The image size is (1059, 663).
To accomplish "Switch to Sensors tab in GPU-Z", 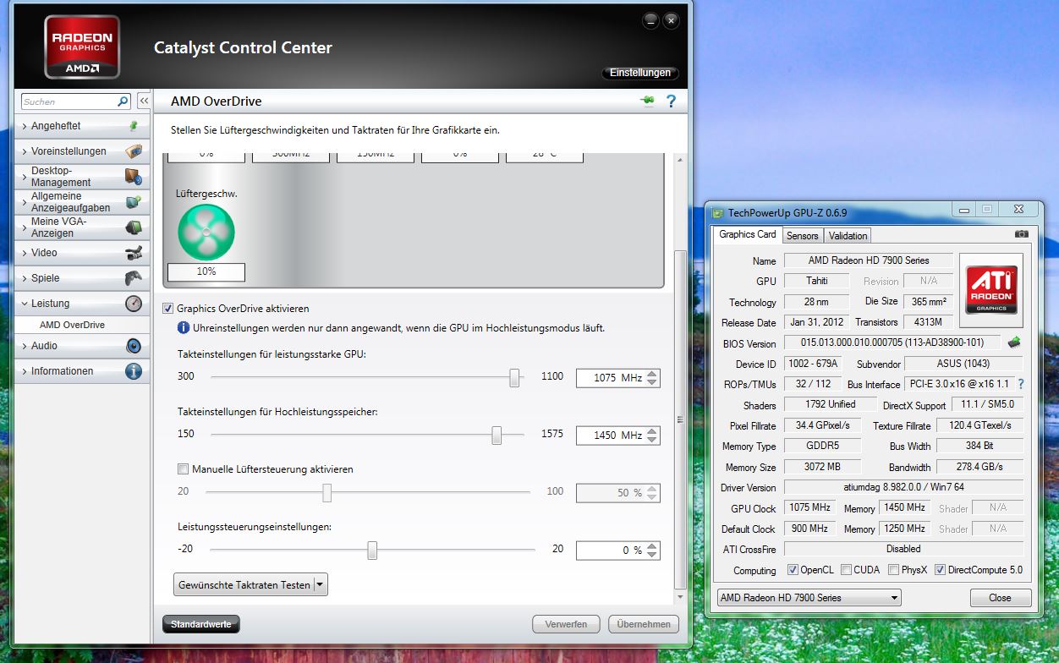I will (802, 236).
